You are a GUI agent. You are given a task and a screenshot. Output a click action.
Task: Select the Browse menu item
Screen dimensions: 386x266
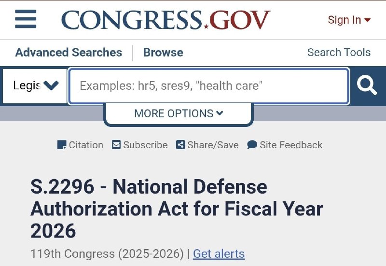[163, 52]
